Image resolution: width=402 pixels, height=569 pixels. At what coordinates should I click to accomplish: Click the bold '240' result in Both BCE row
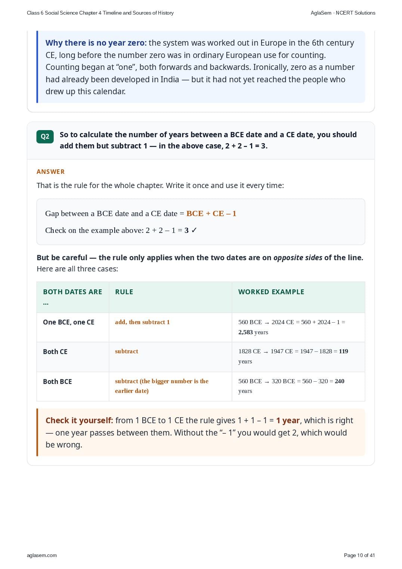tap(340, 381)
